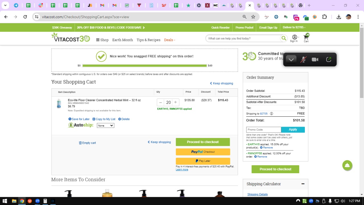The image size is (364, 205).
Task: Click the PayPal Pay Later button
Action: click(203, 161)
